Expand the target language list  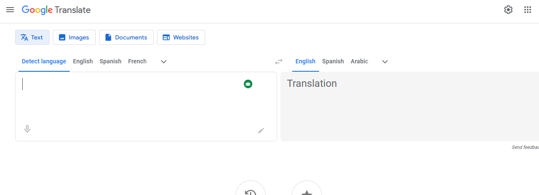[385, 62]
